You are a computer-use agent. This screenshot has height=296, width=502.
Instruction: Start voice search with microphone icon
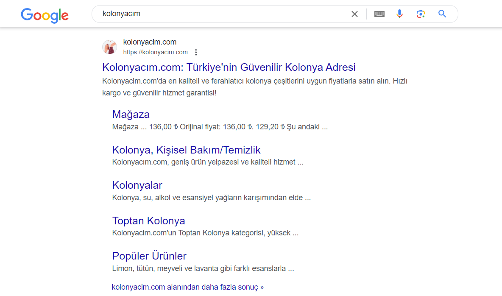point(399,14)
